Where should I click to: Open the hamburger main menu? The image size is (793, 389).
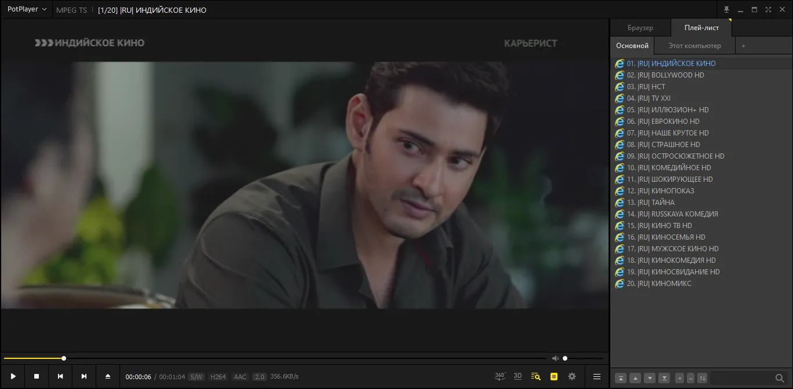pos(596,376)
